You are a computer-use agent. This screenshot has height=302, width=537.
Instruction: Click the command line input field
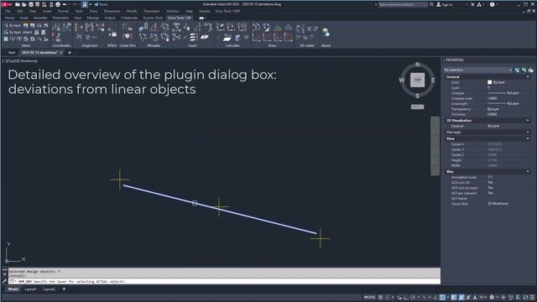(224, 282)
